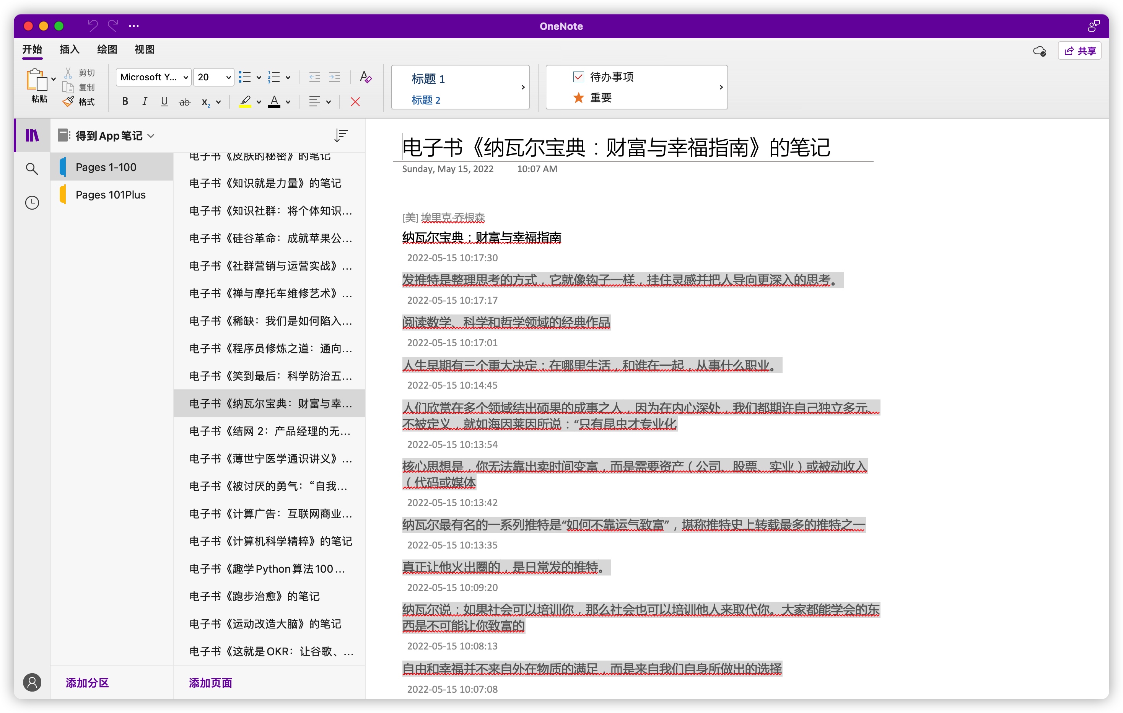The width and height of the screenshot is (1123, 713).
Task: Open page 电子书《跑步治愈》的笔记
Action: (270, 596)
